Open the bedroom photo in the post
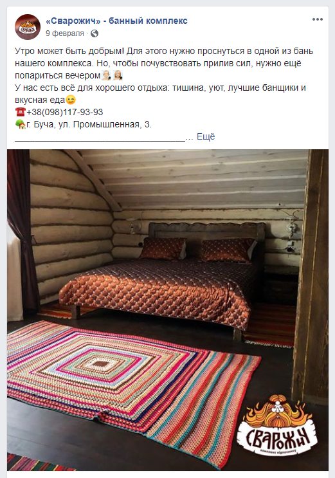Viewport: 335px width, 478px height. 168,310
